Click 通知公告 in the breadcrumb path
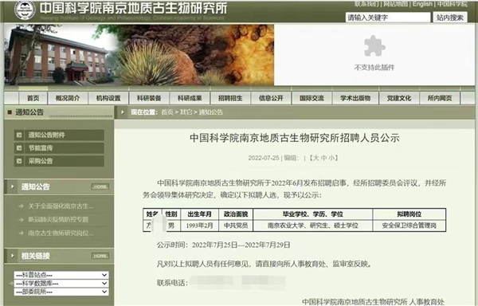 click(x=210, y=112)
